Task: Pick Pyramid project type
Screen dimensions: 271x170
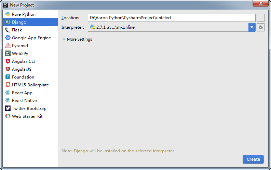Action: [x=30, y=45]
